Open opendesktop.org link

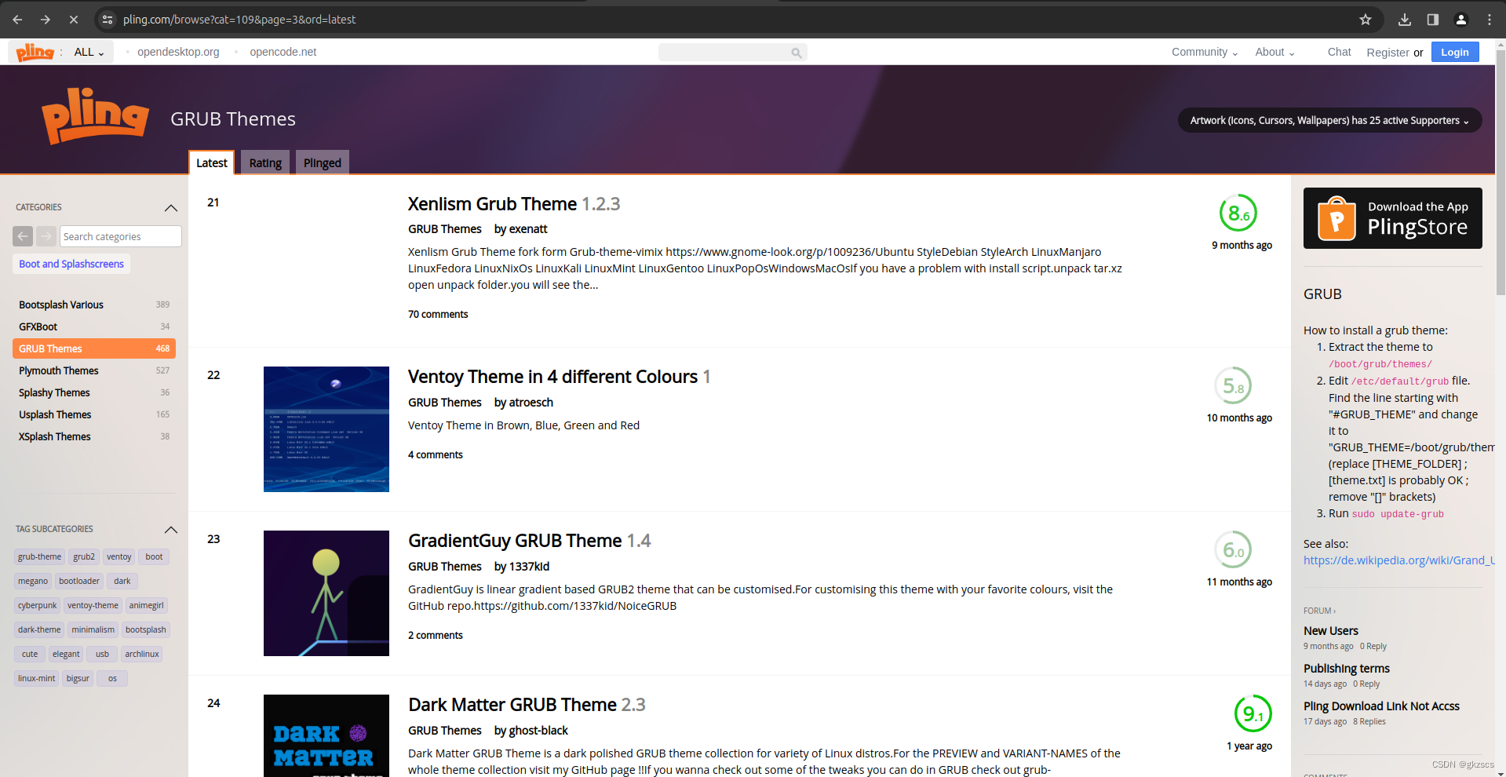coord(178,52)
